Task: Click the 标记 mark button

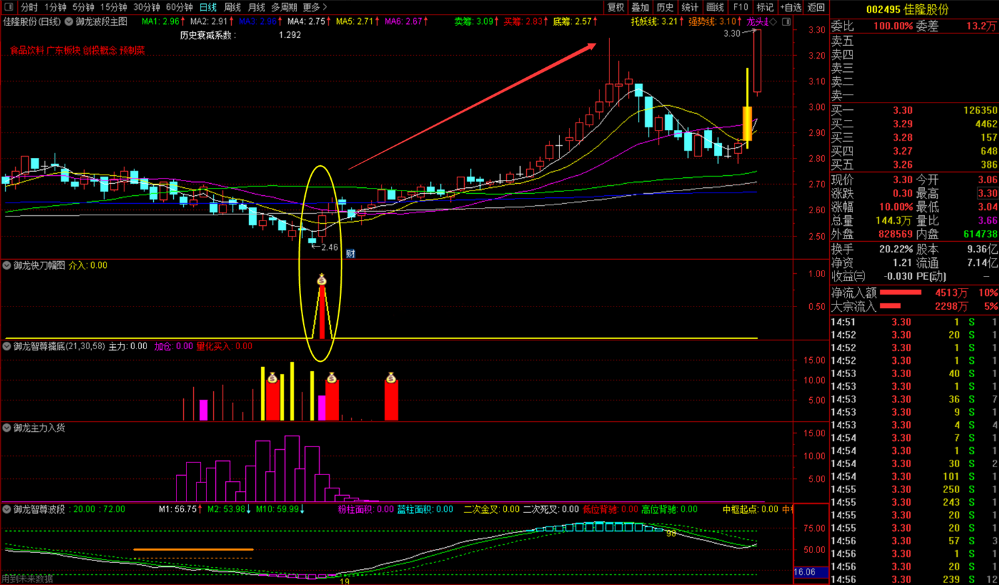Action: (x=765, y=7)
